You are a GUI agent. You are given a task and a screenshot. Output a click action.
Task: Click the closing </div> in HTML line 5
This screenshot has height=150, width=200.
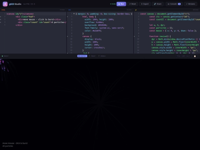pos(19,25)
